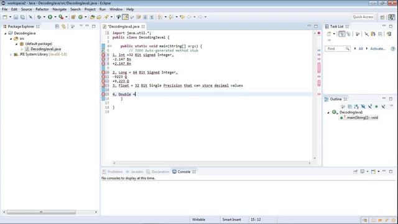This screenshot has width=398, height=224.
Task: Expand JRE System Library node
Action: click(11, 54)
